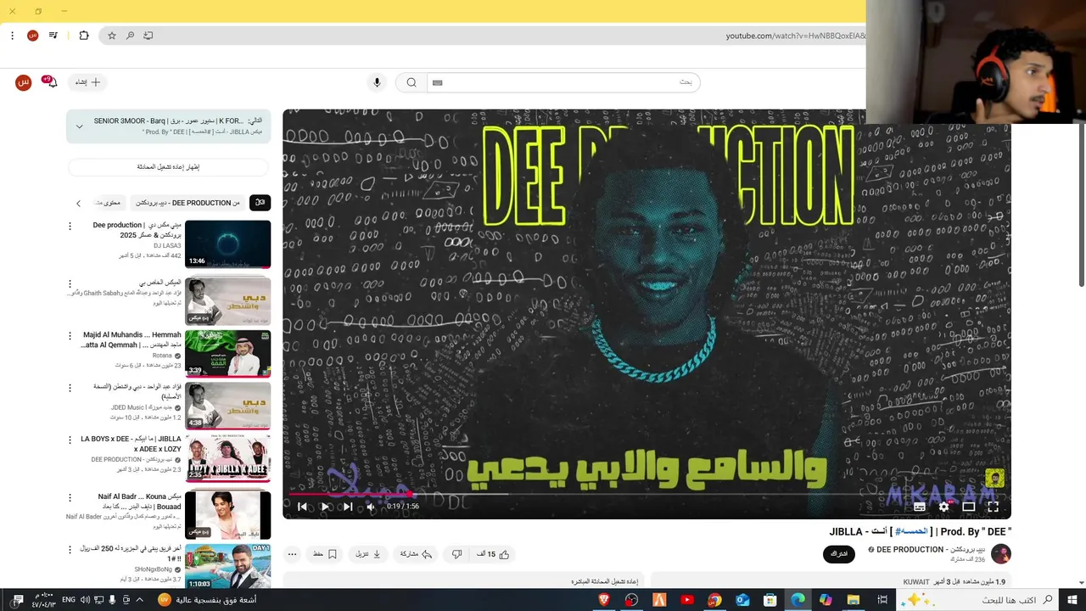Slide the filter chips with the arrow
Screen dimensions: 1086x611
pyautogui.click(x=78, y=203)
